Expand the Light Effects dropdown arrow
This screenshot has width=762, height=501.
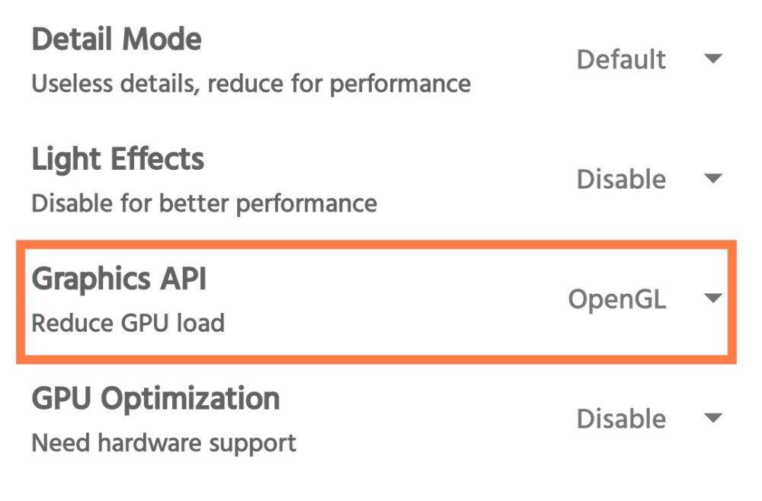tap(713, 178)
